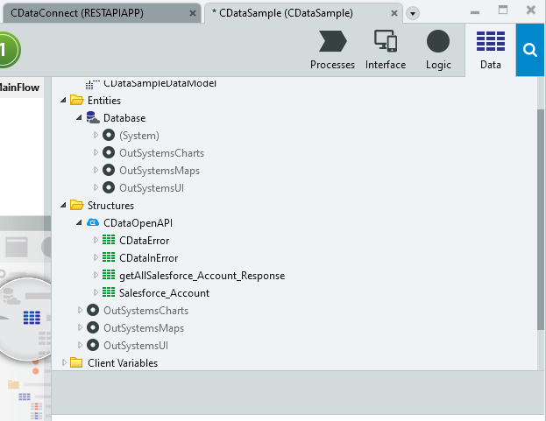Viewport: 546px width, 421px height.
Task: Expand getAllSalesforce_Account_Response structure
Action: click(x=96, y=276)
